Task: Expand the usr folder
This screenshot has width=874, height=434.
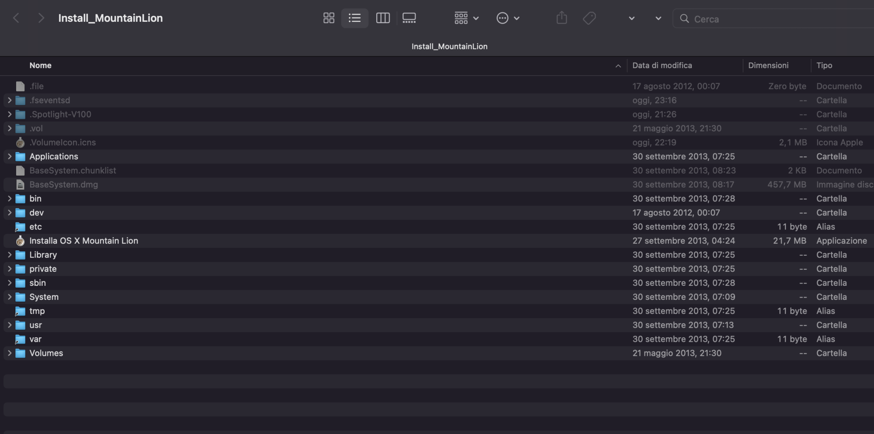Action: [x=10, y=325]
